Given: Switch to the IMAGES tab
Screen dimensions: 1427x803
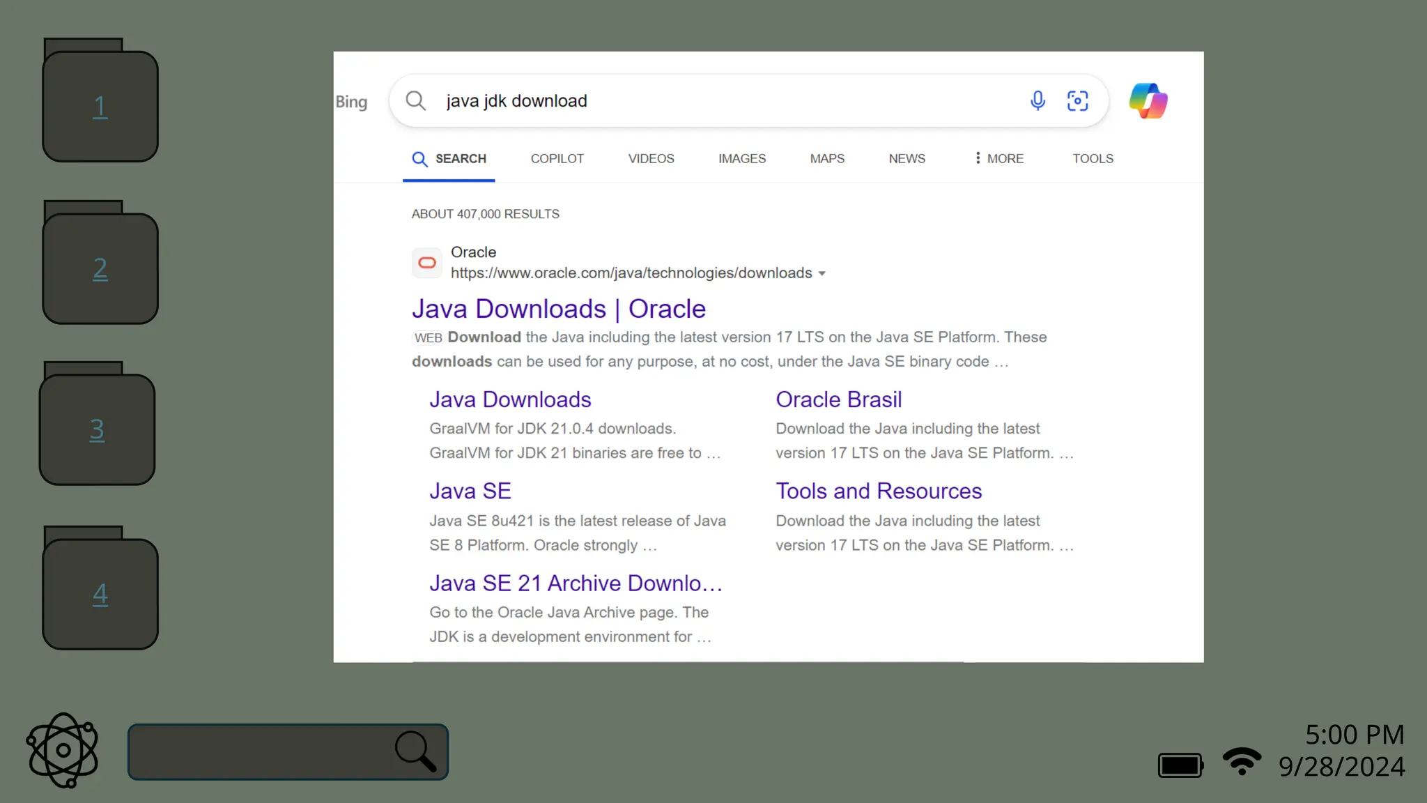Looking at the screenshot, I should tap(742, 159).
